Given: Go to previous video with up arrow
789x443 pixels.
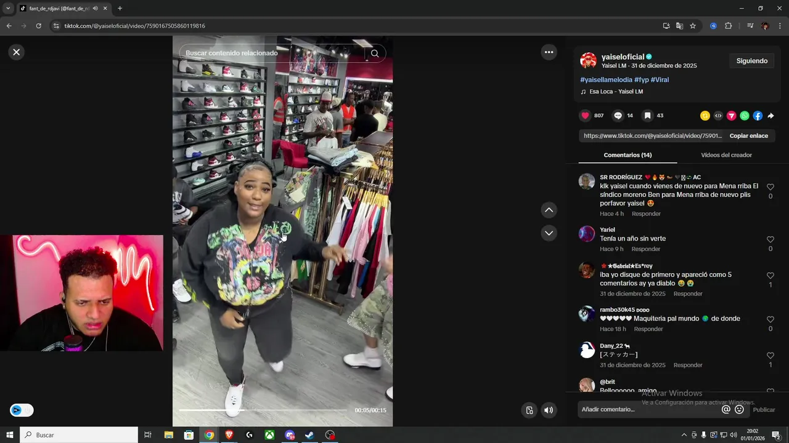Looking at the screenshot, I should coord(549,210).
